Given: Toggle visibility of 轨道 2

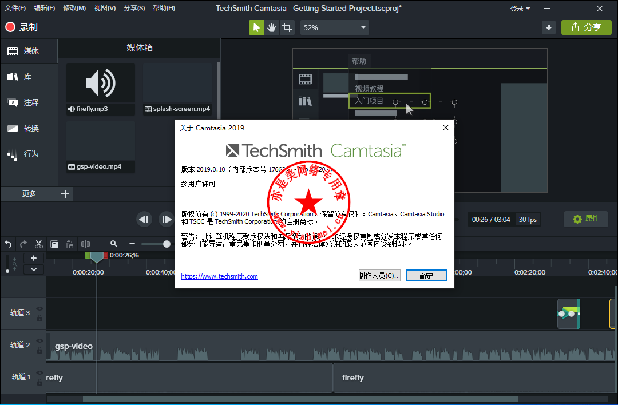Looking at the screenshot, I should 39,340.
